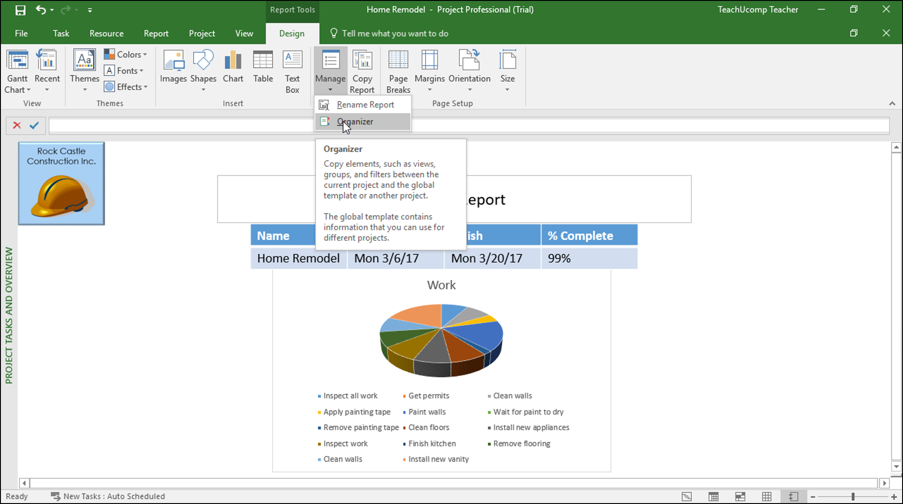
Task: Open the theme Colors dropdown
Action: pyautogui.click(x=125, y=55)
